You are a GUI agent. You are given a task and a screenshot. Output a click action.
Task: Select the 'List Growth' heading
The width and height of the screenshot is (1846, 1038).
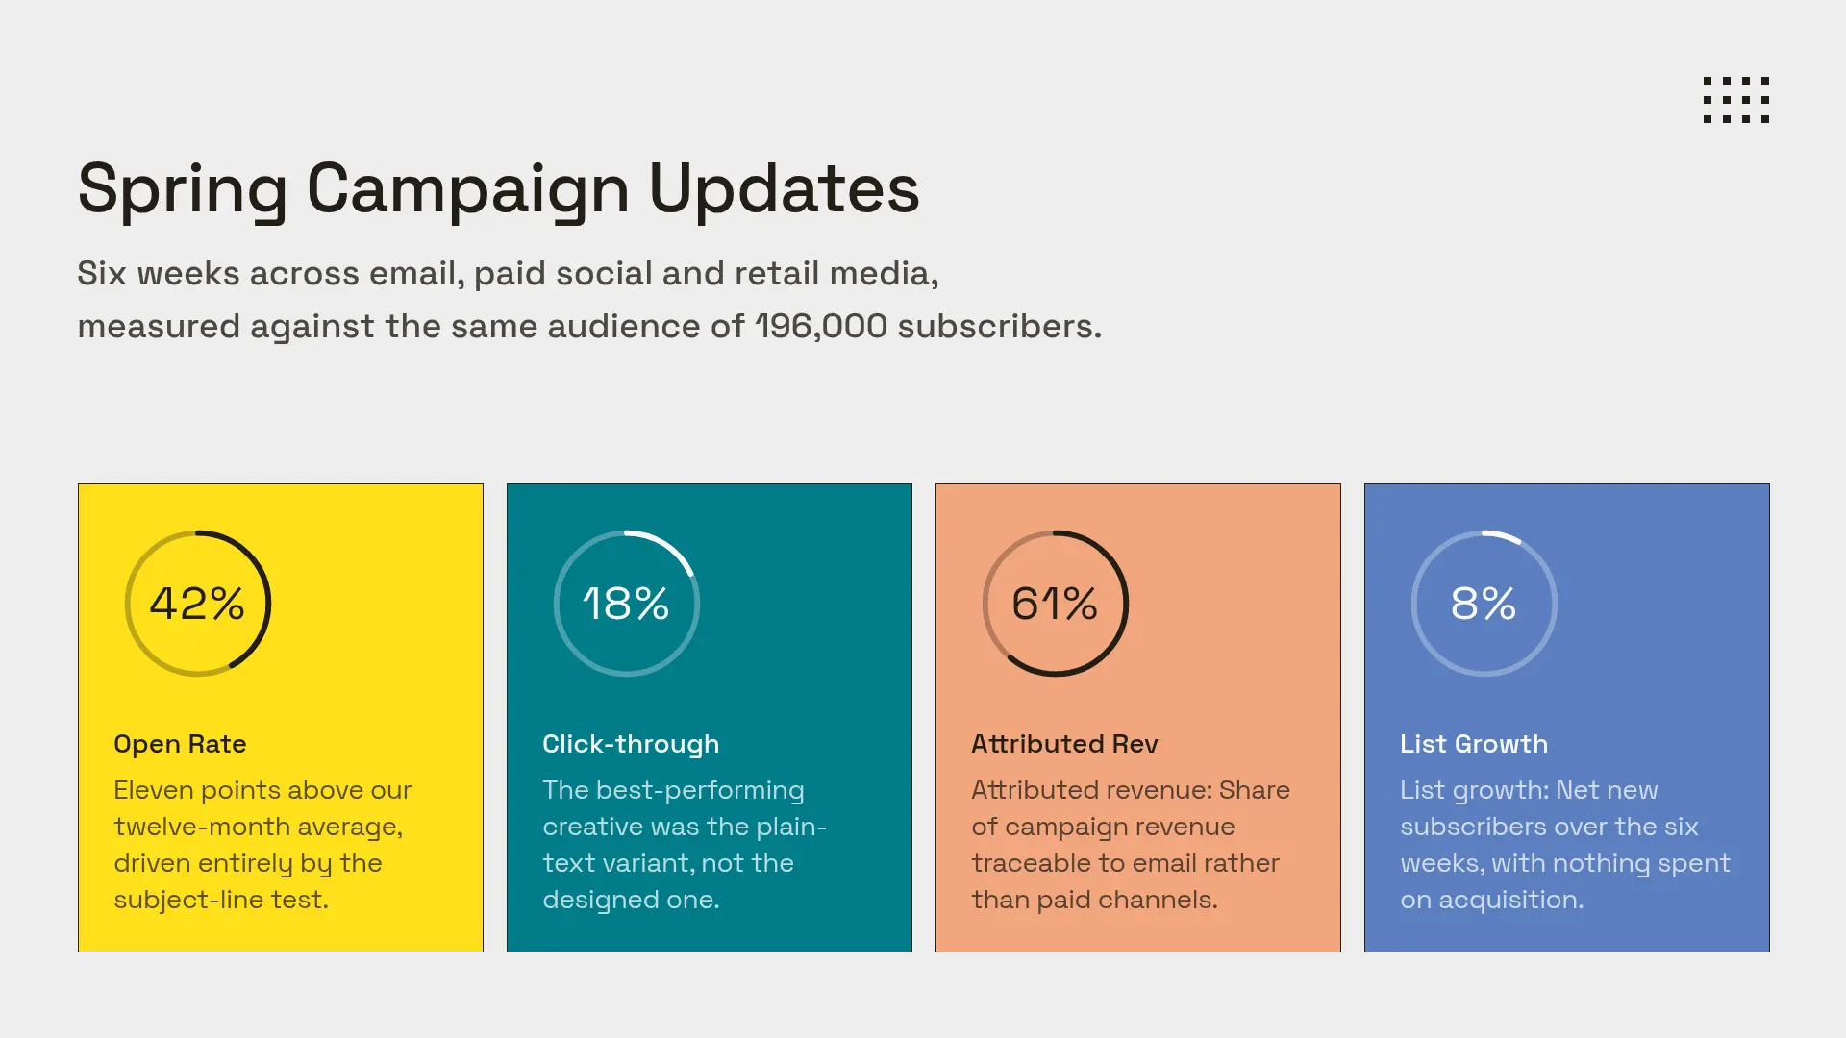click(x=1474, y=744)
